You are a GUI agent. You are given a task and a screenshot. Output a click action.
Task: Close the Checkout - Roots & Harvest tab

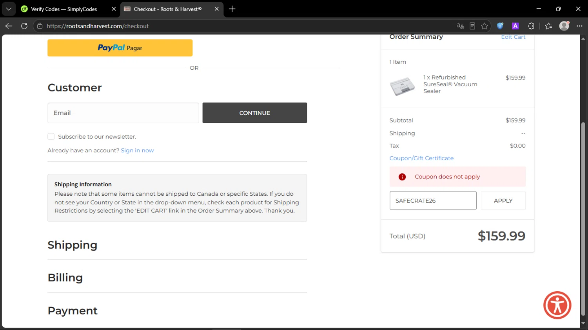216,9
